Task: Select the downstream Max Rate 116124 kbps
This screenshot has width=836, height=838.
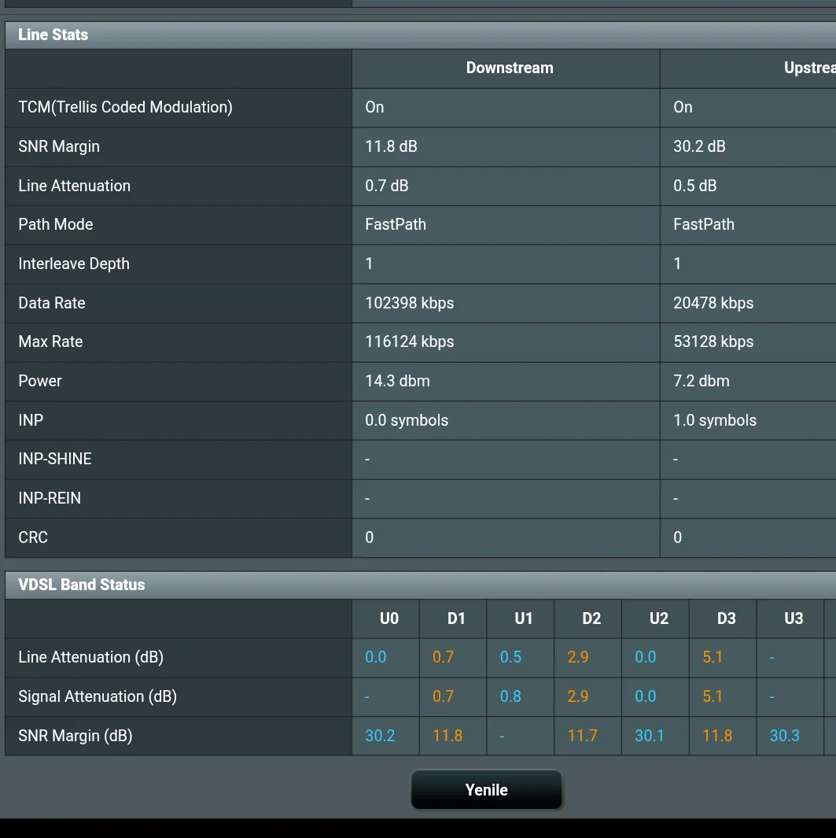Action: tap(409, 341)
